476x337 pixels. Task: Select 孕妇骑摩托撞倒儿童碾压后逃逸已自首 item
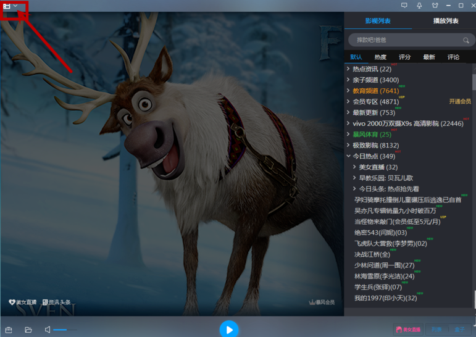pyautogui.click(x=408, y=200)
